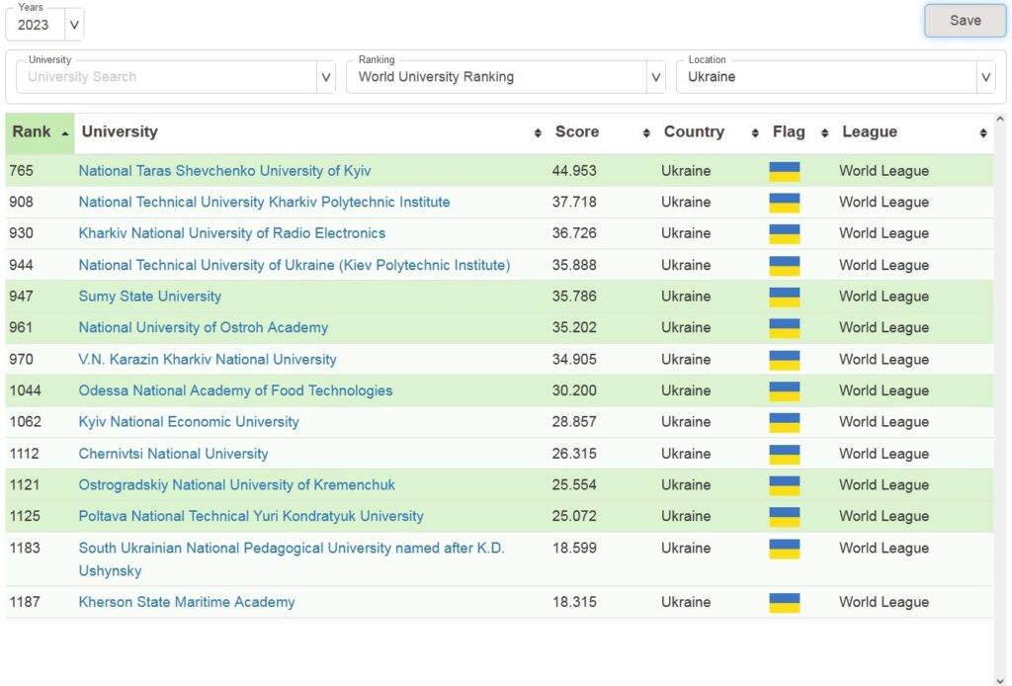The image size is (1012, 686).
Task: Click the Save button
Action: pos(965,21)
